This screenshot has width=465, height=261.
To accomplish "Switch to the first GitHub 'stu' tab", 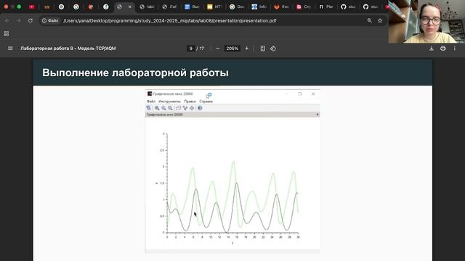I will [348, 7].
